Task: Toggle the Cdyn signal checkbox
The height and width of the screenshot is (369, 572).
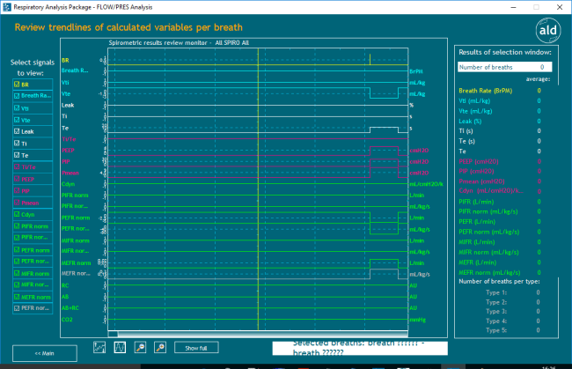Action: pyautogui.click(x=17, y=214)
